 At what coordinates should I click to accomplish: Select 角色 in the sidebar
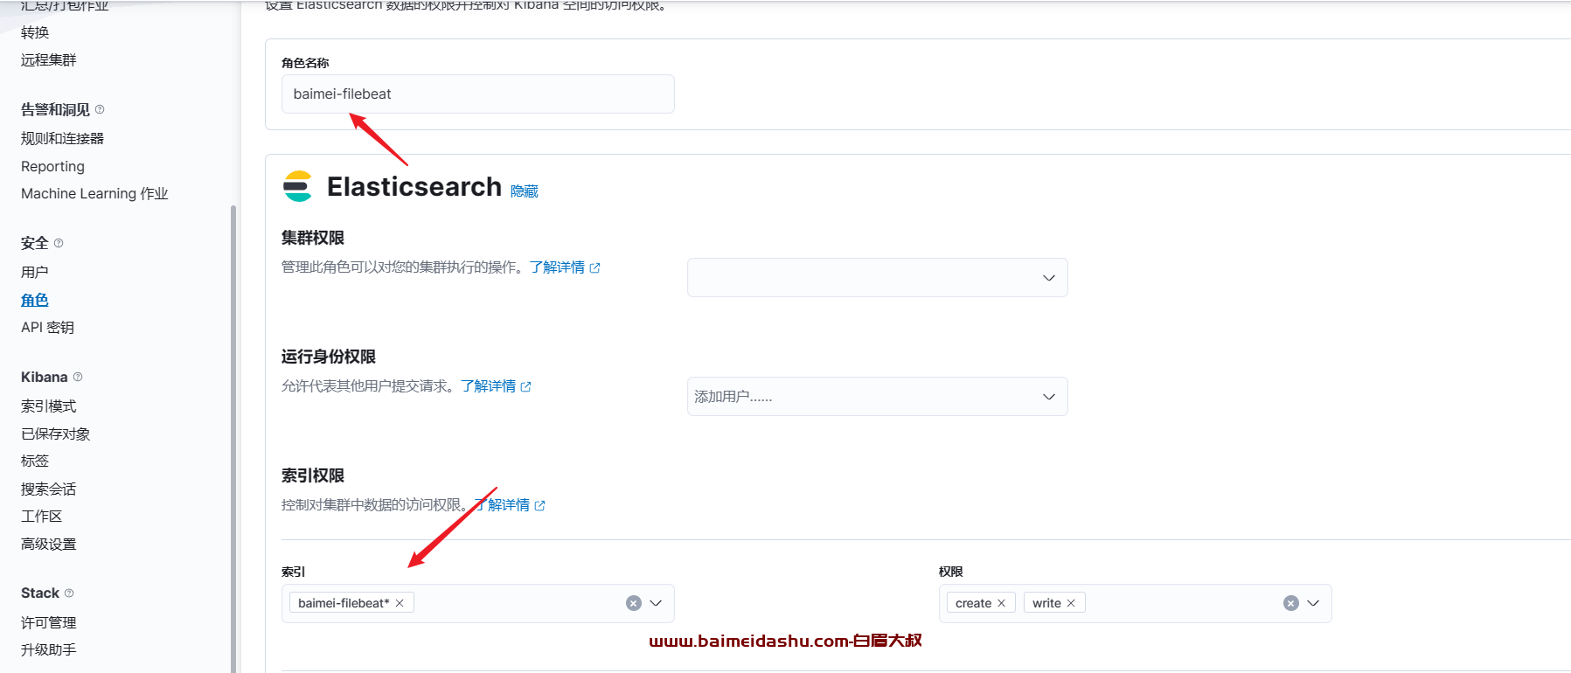pos(35,300)
